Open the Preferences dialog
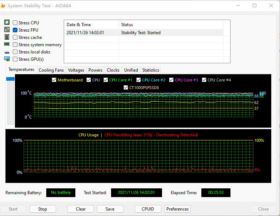Screen dimensions: 280x216 [178, 209]
